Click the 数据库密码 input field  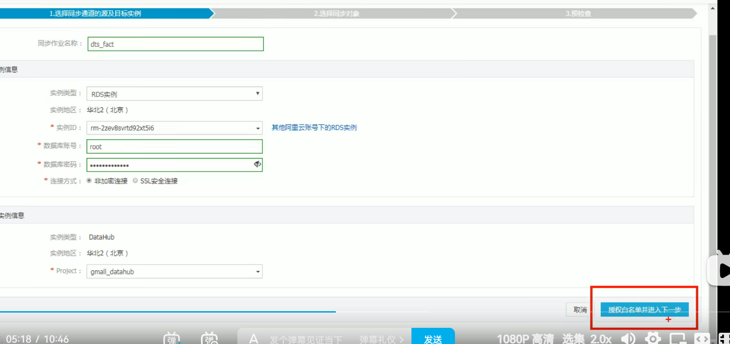click(x=175, y=165)
